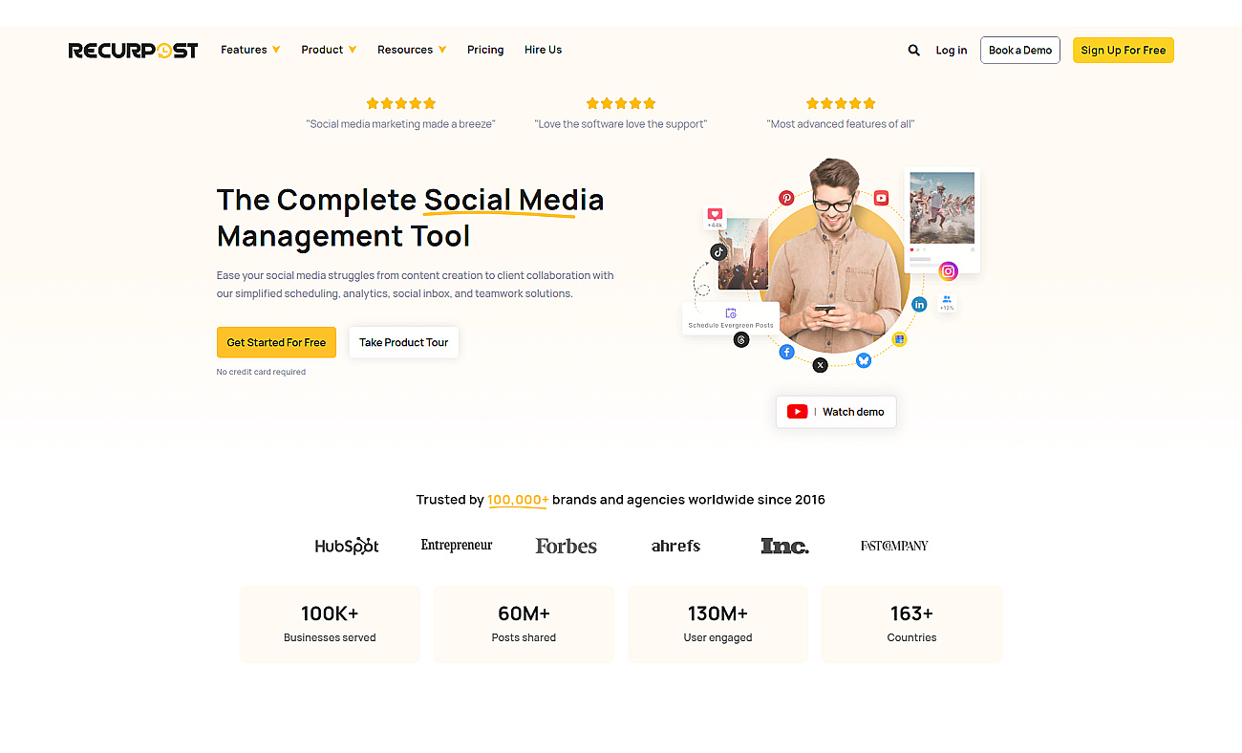Viewport: 1242px width, 753px height.
Task: Click the Forbes logo
Action: (566, 546)
